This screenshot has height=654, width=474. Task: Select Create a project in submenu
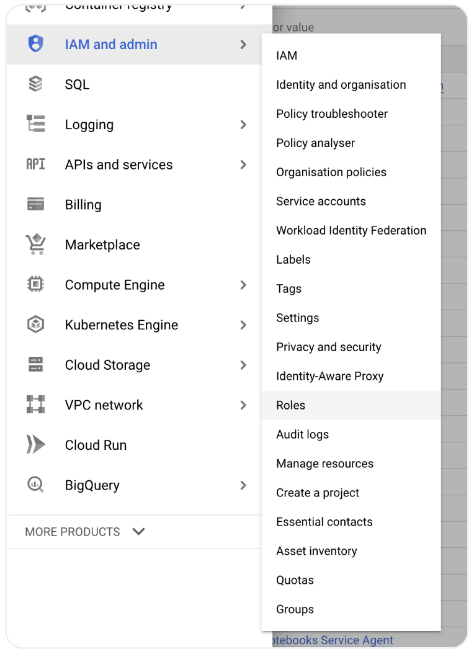click(351, 493)
